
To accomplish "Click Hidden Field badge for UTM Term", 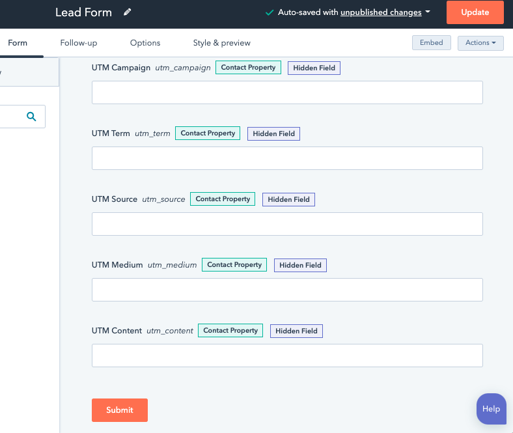I will click(273, 133).
